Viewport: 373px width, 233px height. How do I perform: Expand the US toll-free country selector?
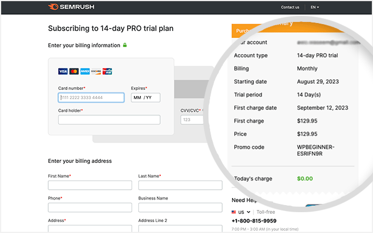244,212
